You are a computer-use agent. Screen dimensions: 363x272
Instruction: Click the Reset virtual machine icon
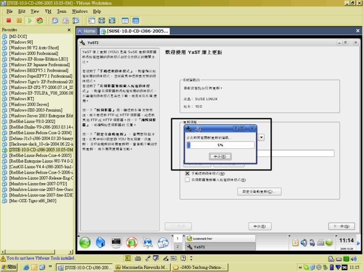[40, 20]
